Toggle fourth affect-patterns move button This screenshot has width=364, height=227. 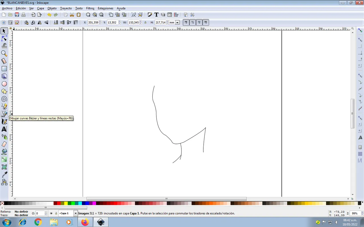(206, 22)
